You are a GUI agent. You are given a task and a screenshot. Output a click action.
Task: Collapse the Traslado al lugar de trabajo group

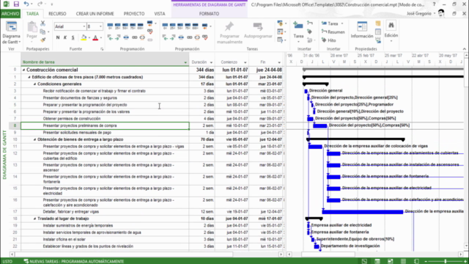34,219
